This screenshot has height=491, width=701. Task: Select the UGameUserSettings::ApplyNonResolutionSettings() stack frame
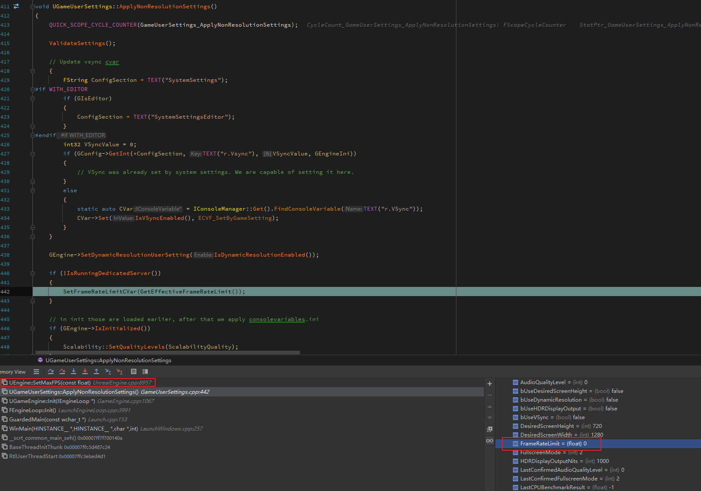(242, 392)
